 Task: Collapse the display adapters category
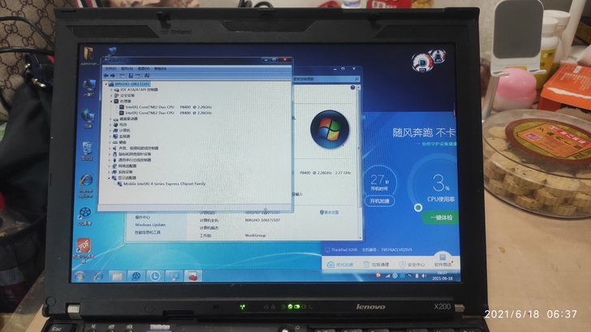[x=110, y=178]
